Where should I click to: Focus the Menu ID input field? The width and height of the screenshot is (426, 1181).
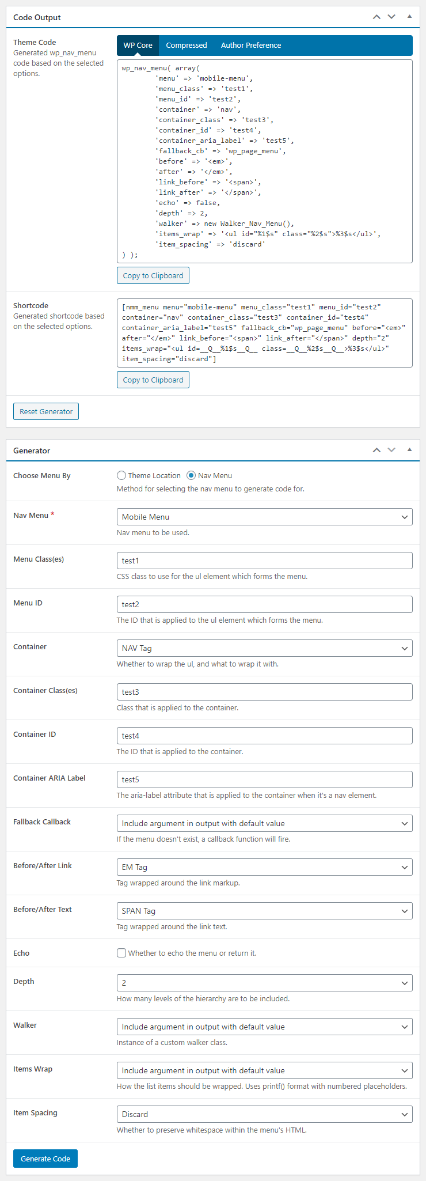[x=265, y=604]
